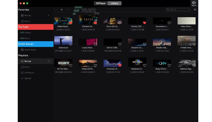Open DLNA Share item
The width and height of the screenshot is (212, 122).
coord(36,50)
